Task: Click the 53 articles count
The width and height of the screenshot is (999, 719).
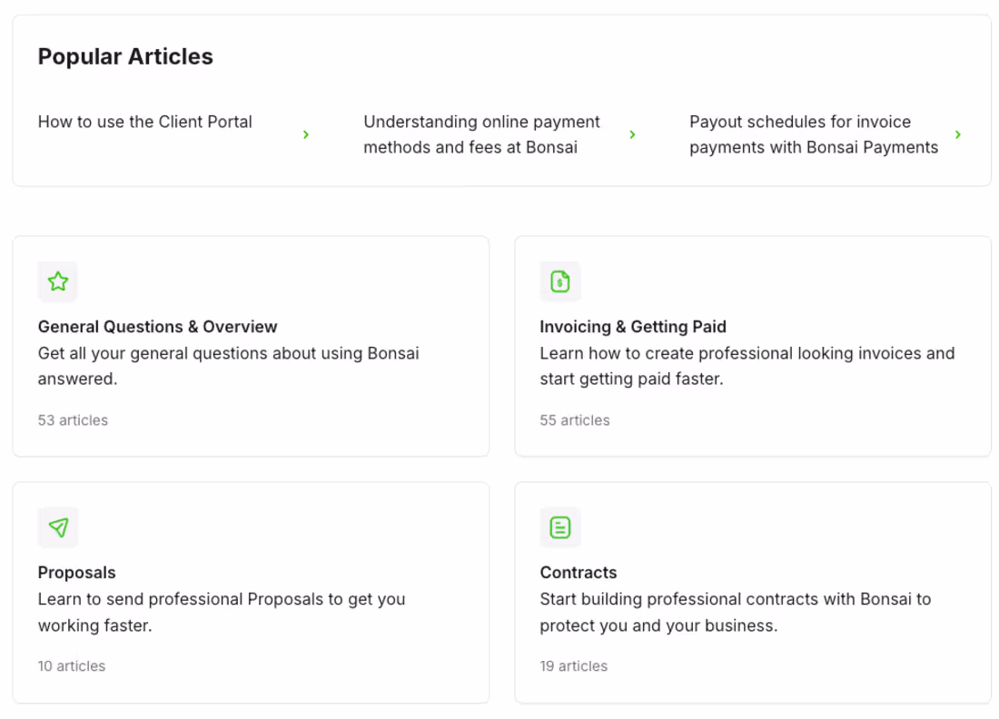Action: coord(73,420)
